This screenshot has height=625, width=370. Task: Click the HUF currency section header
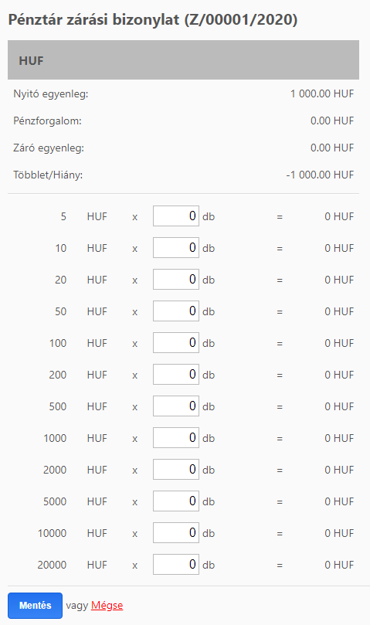pos(183,59)
